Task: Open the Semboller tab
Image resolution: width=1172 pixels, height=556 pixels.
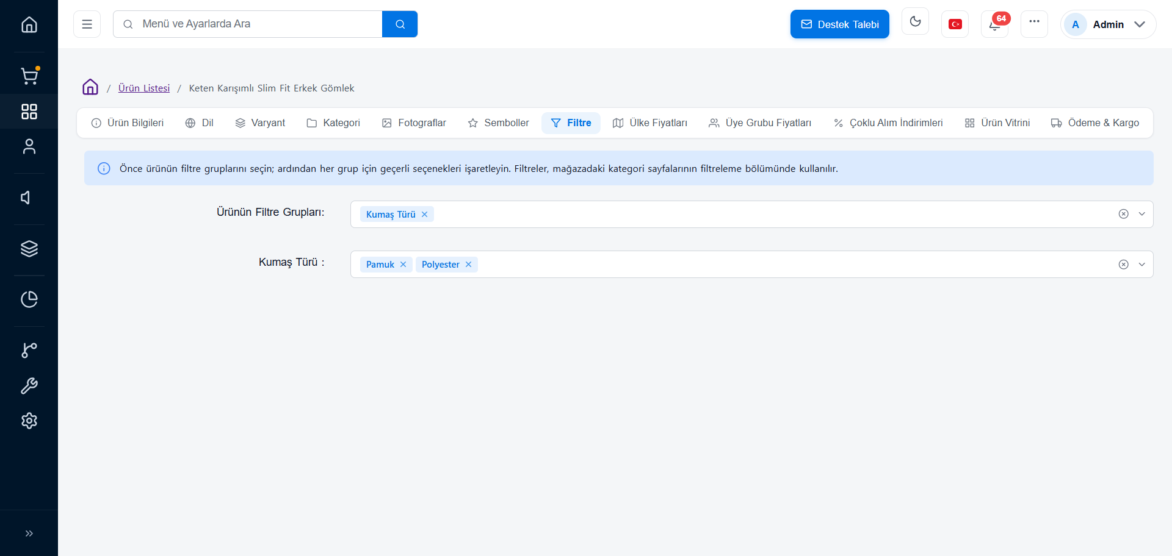Action: [498, 123]
